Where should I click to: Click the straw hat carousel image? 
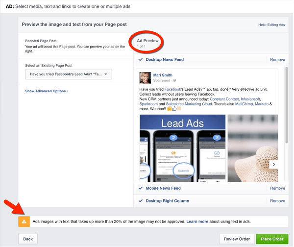click(x=253, y=148)
